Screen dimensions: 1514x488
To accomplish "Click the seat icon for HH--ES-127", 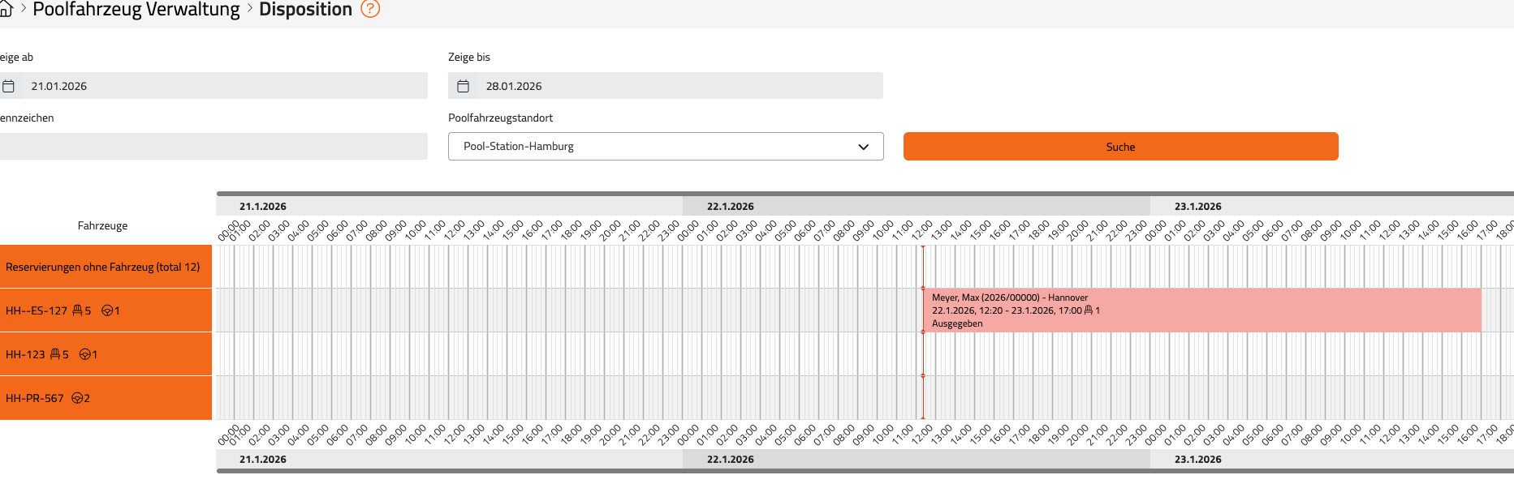I will (x=78, y=310).
